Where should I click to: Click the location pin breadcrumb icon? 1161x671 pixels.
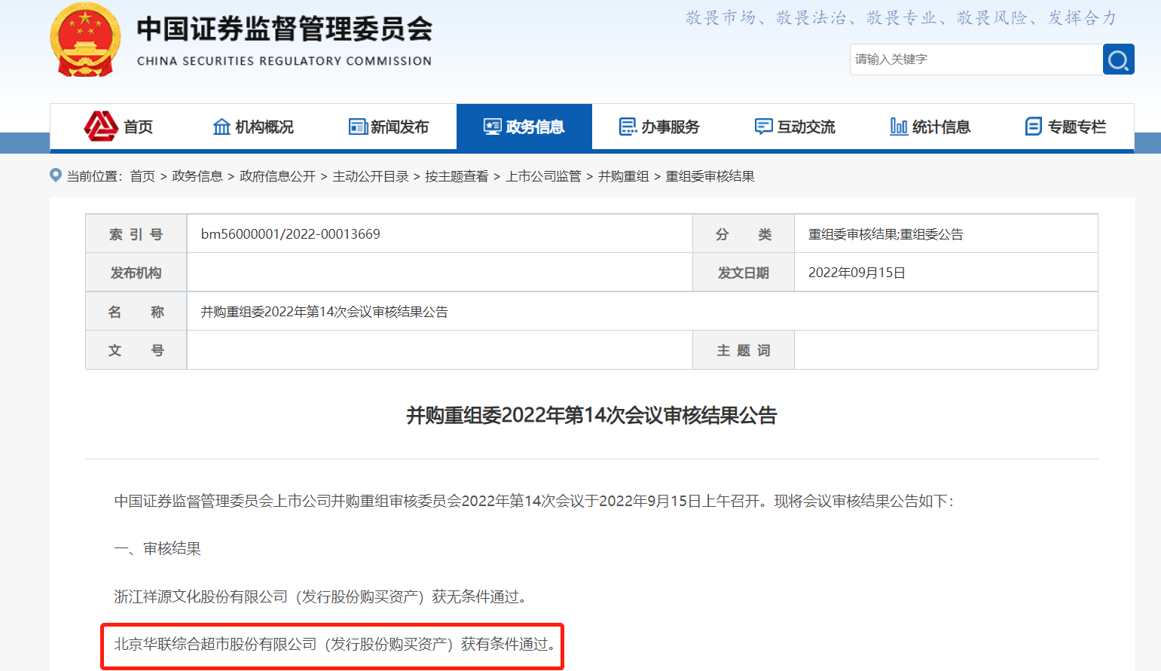pos(56,175)
